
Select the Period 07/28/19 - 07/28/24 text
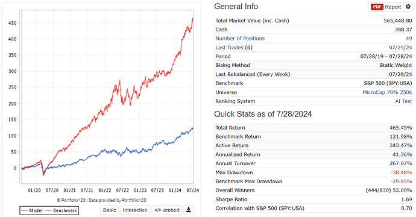[x=386, y=57]
